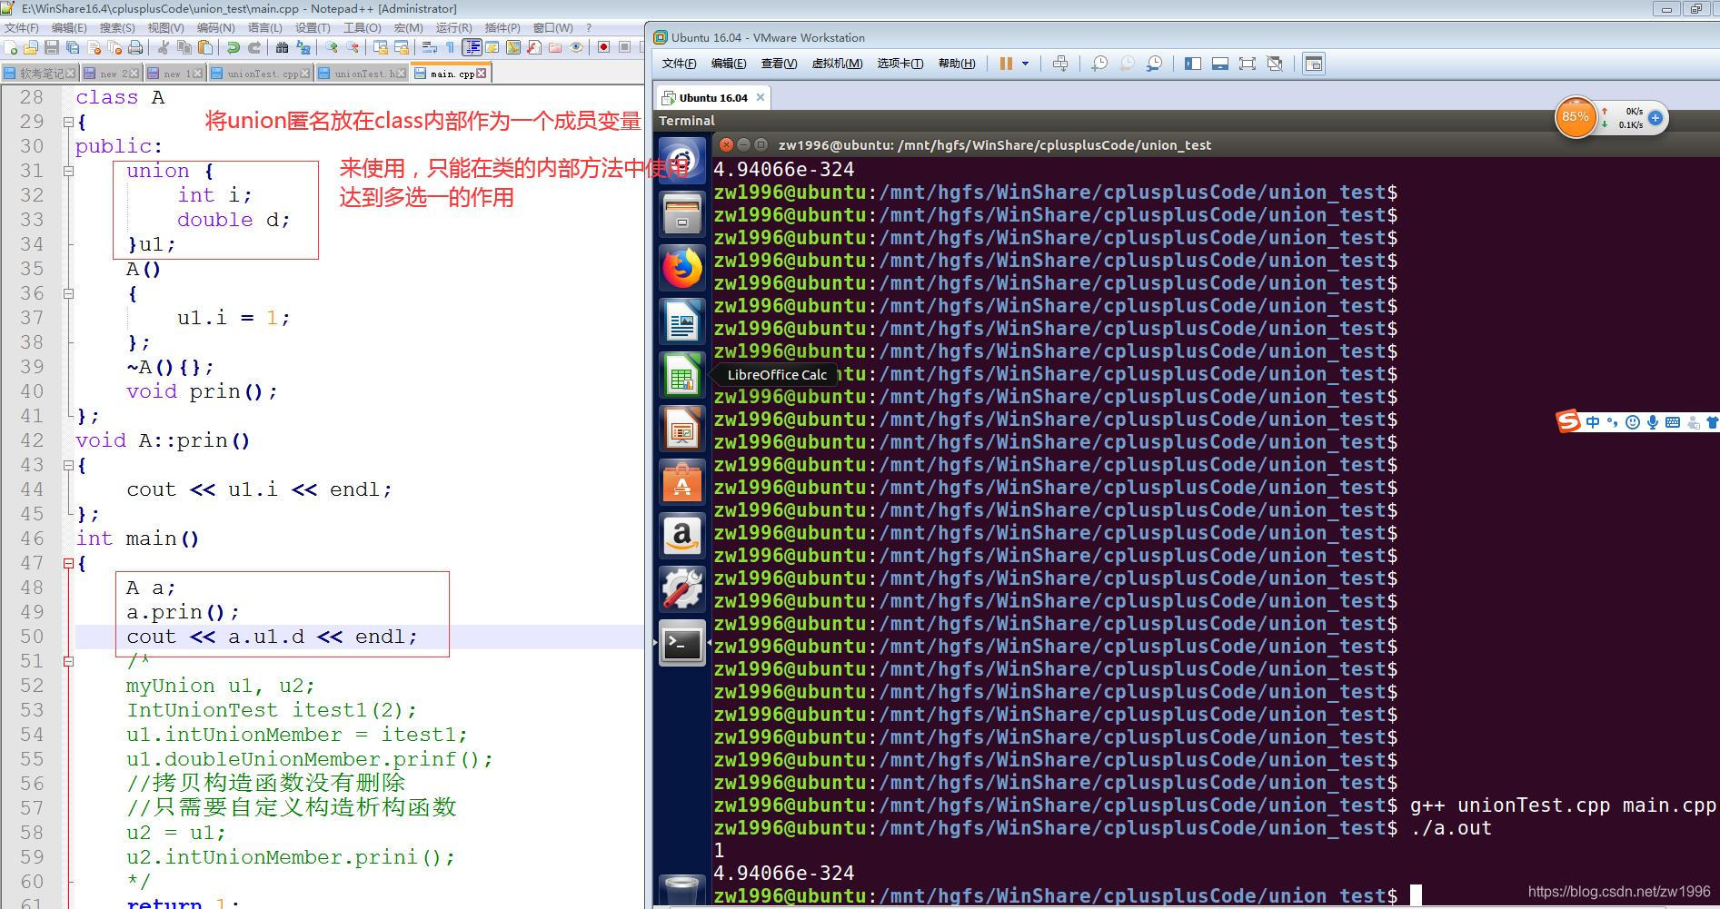This screenshot has height=909, width=1720.
Task: Open the 插件(P) menu in Notepad++
Action: (x=502, y=27)
